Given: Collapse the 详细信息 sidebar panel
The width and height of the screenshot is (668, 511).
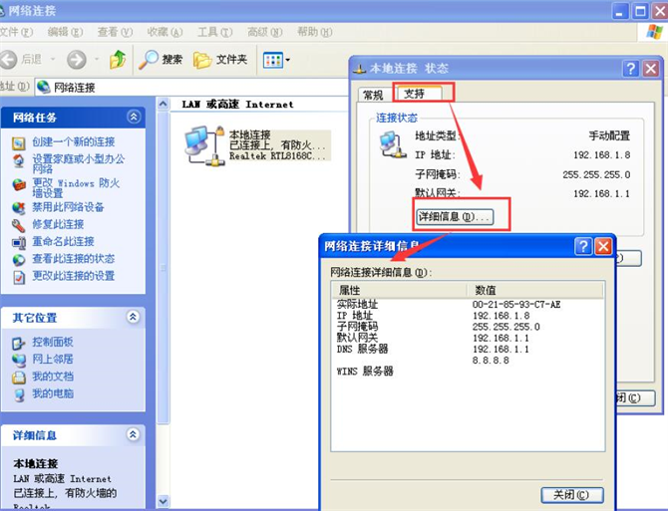Looking at the screenshot, I should pos(134,434).
